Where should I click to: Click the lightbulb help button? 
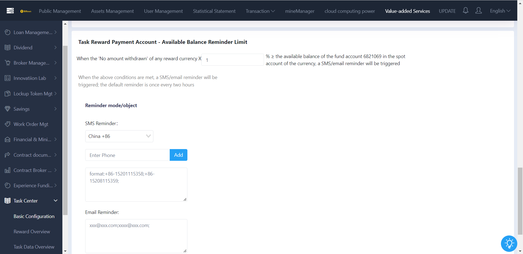pos(509,243)
